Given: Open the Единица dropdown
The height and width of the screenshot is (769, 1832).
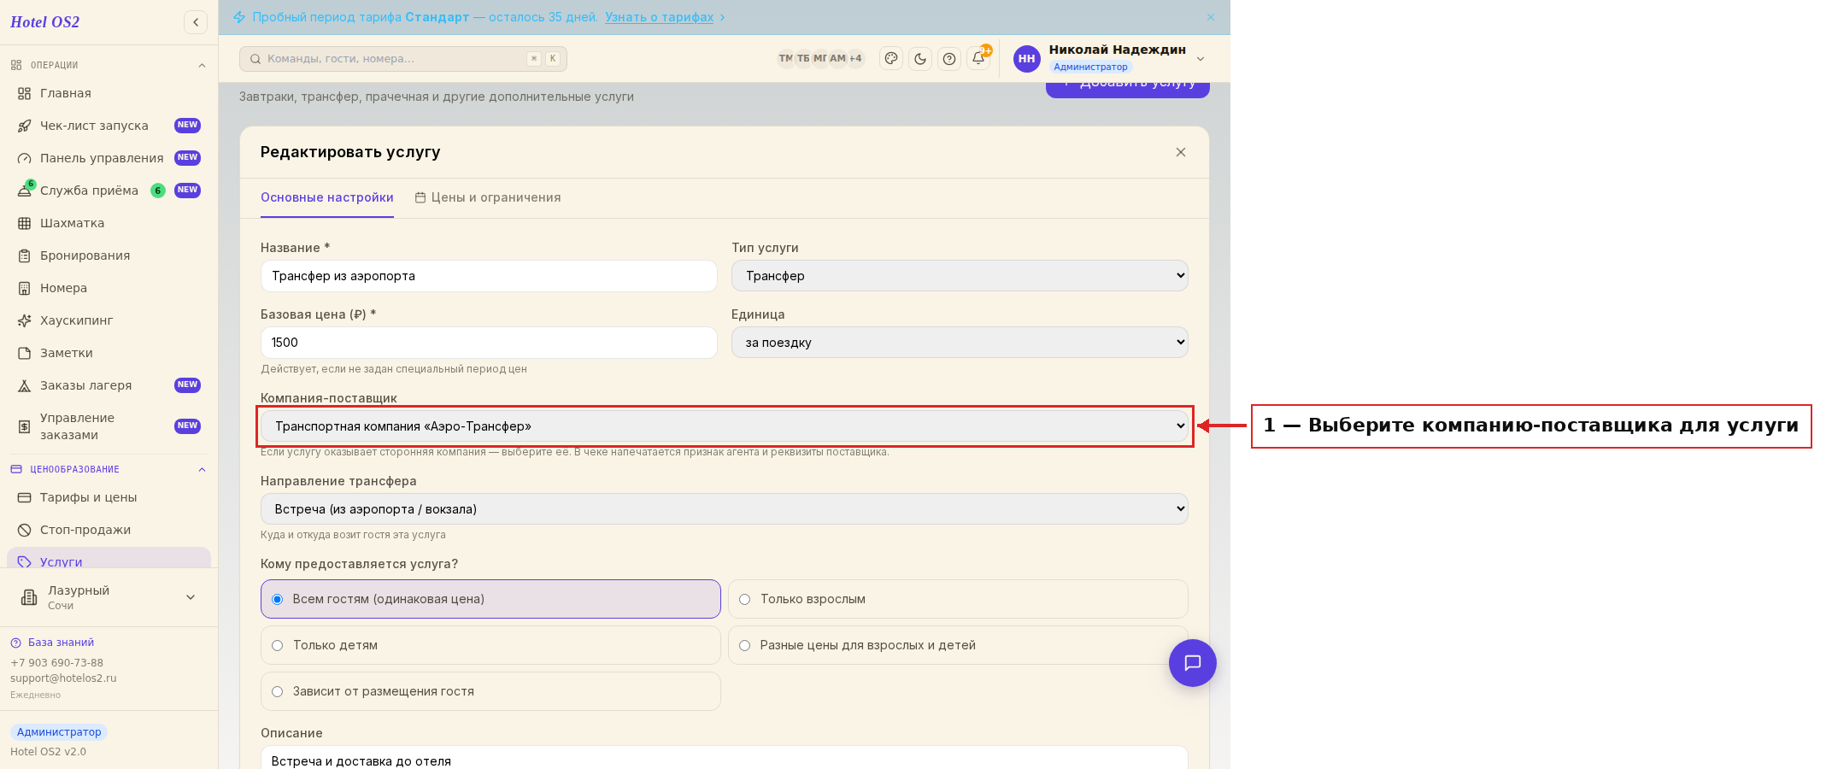Looking at the screenshot, I should click(960, 342).
